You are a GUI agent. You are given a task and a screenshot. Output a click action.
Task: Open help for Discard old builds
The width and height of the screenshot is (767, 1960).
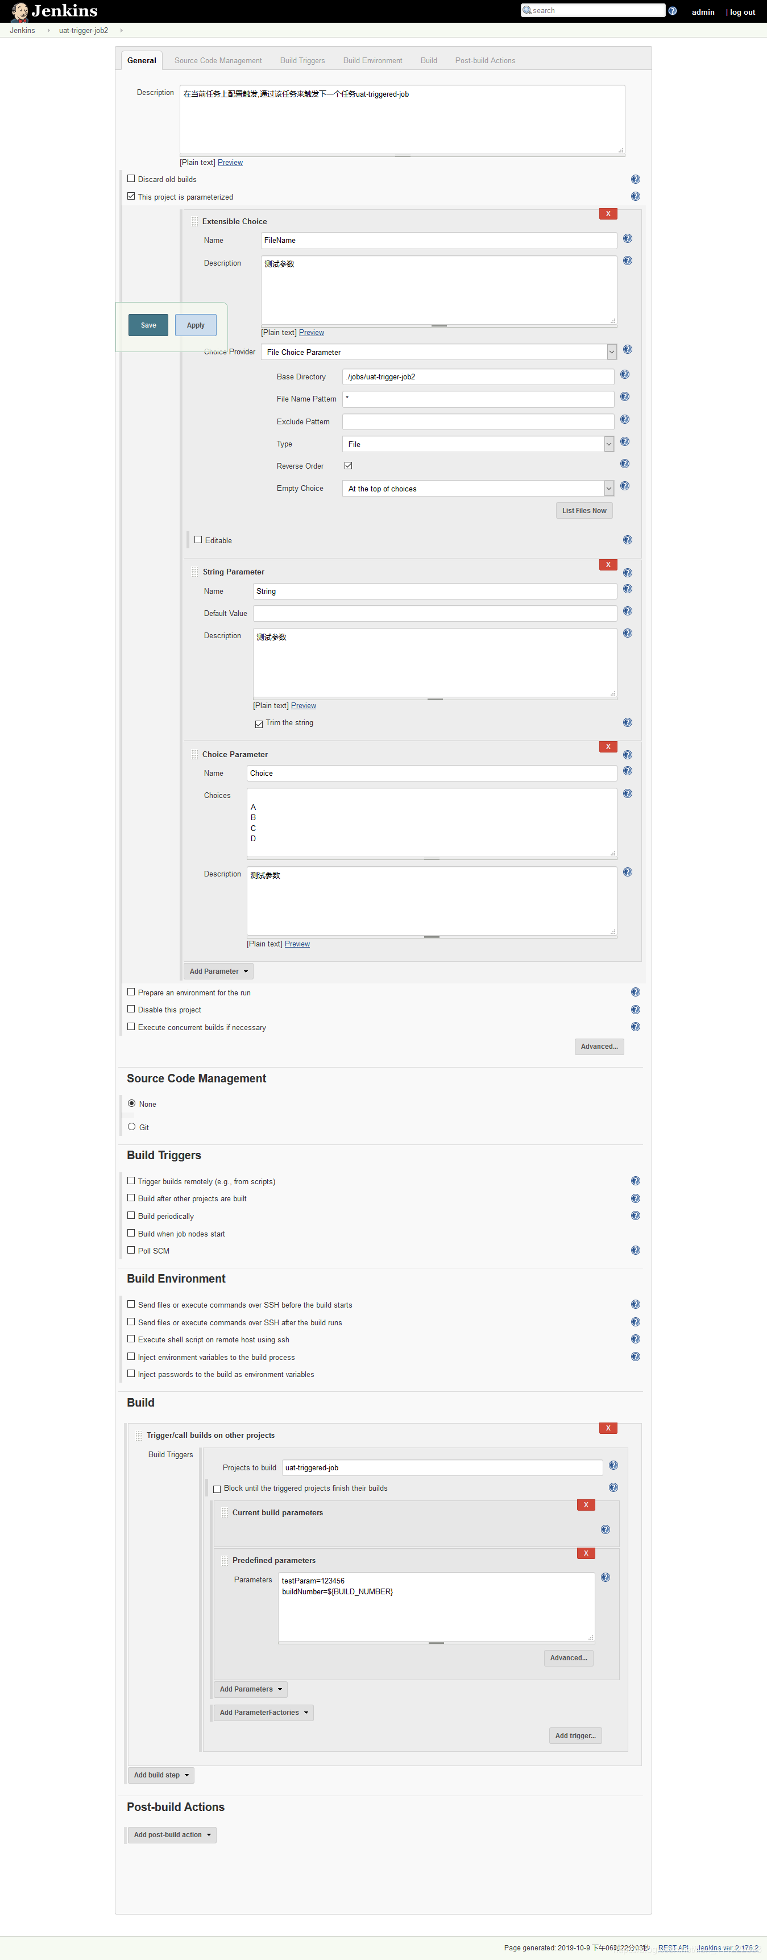tap(635, 180)
